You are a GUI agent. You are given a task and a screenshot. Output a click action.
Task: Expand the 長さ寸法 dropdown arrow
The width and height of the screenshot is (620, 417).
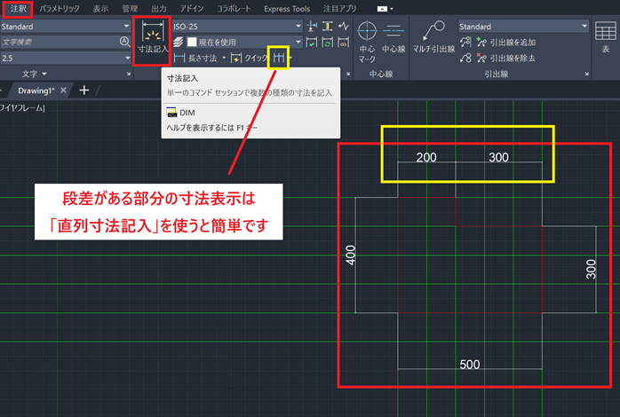coord(224,58)
